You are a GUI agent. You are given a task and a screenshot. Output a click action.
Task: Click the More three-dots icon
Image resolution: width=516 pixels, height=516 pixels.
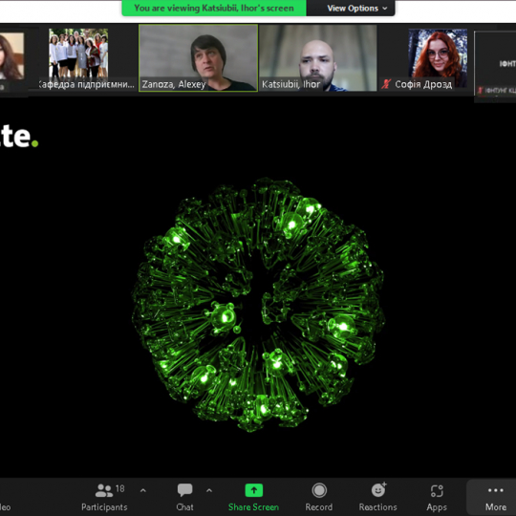496,490
